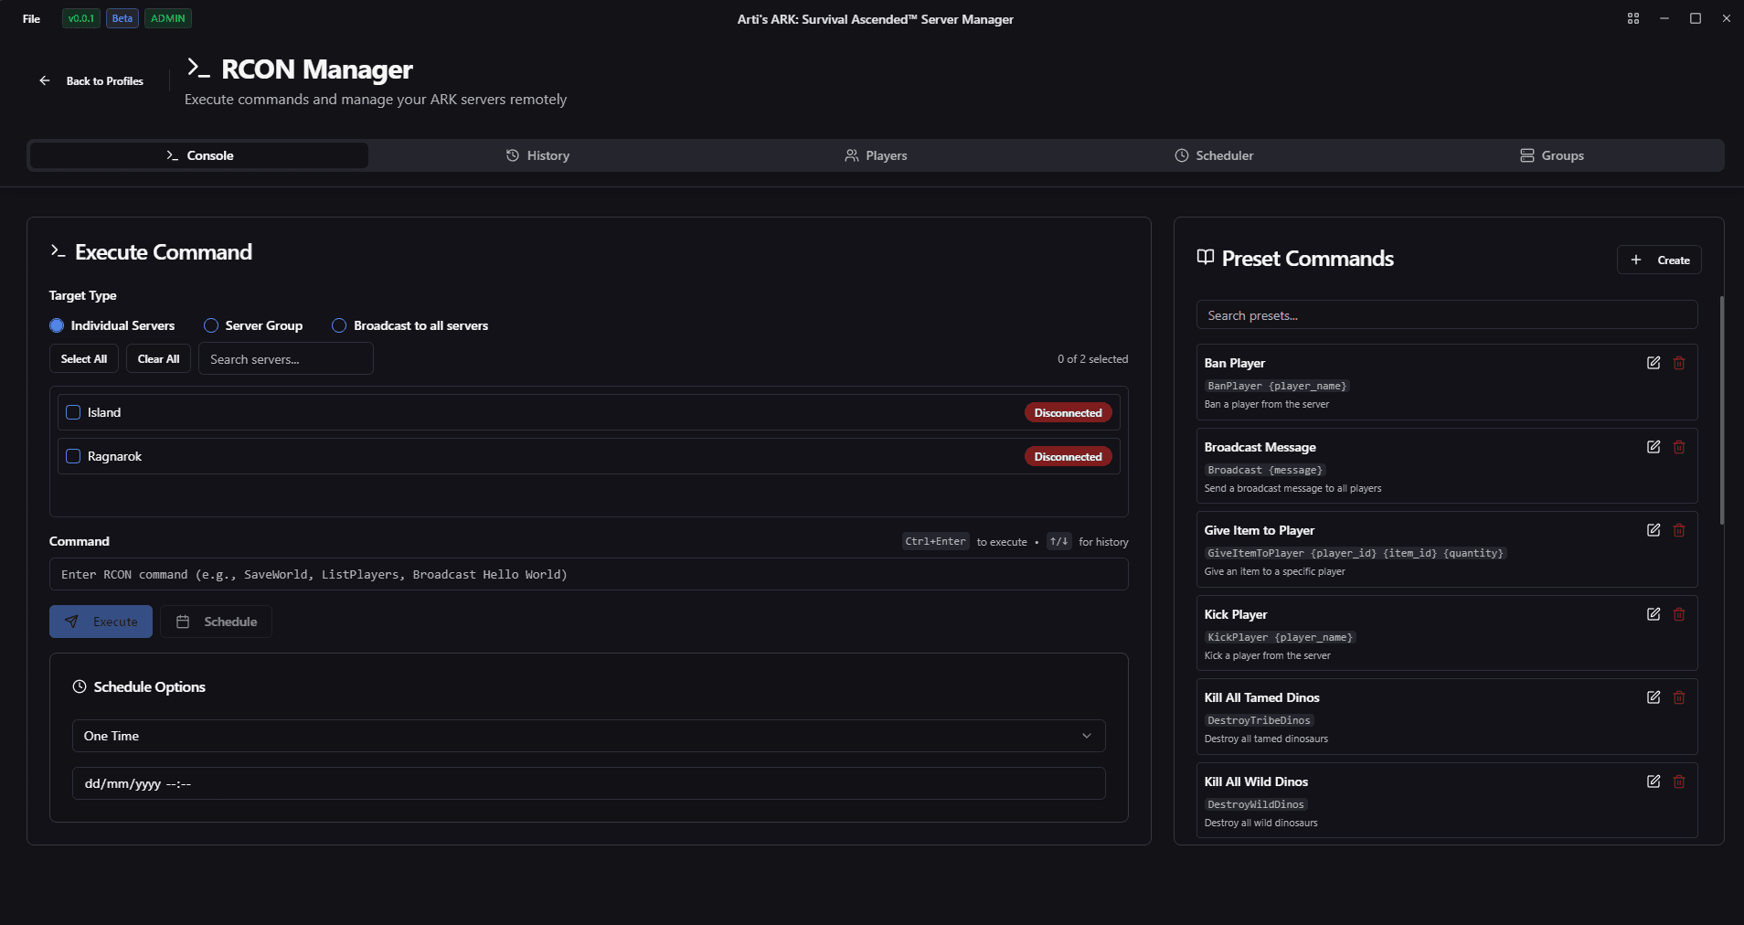Edit the Kill All Tamed Dinos preset

pyautogui.click(x=1653, y=697)
